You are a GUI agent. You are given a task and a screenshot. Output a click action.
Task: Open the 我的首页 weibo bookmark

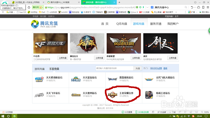(x=168, y=12)
